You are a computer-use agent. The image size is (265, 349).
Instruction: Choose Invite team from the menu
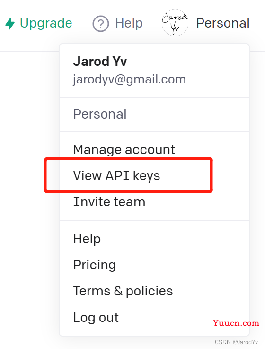tap(154, 202)
